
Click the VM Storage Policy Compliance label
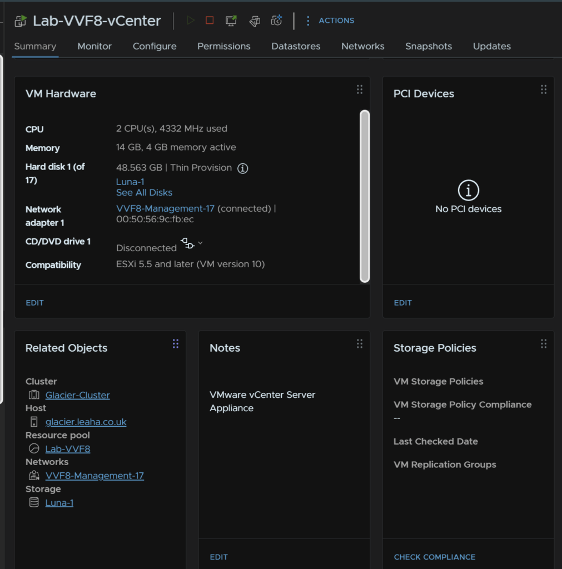coord(462,405)
